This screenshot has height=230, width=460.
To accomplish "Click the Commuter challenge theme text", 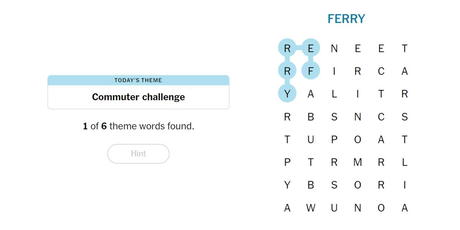I will click(138, 97).
